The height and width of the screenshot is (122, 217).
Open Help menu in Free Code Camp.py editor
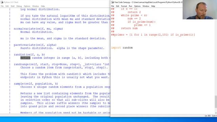[x=153, y=6]
